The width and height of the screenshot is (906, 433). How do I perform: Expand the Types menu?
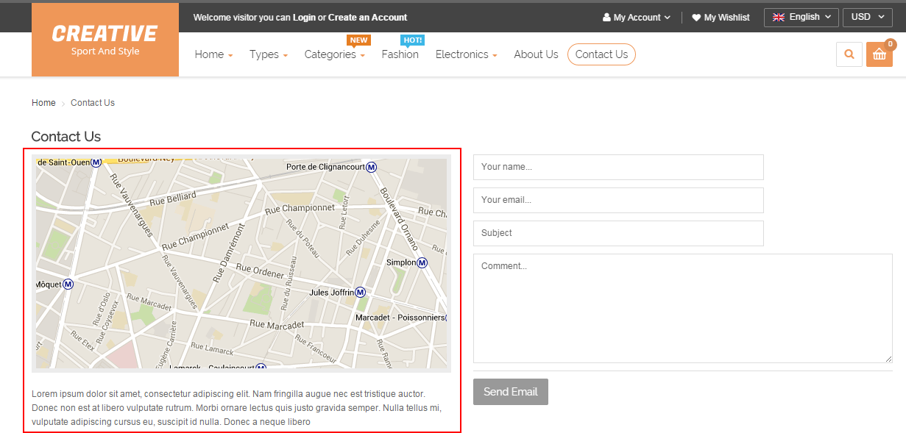(269, 54)
